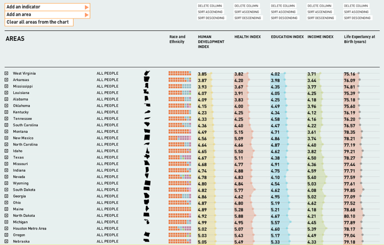The height and width of the screenshot is (245, 384).
Task: Click the Idaho state shape icon
Action: coord(147,151)
